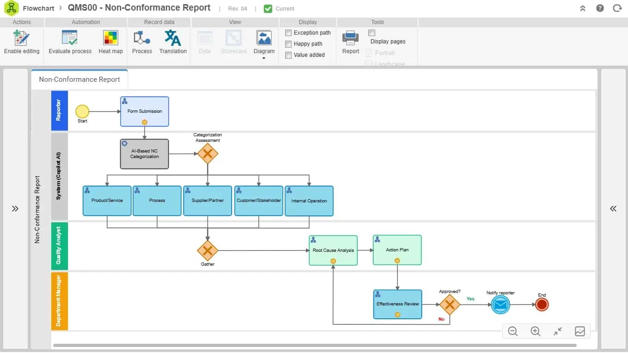Enable the Happy path checkbox
The width and height of the screenshot is (628, 353).
point(288,44)
